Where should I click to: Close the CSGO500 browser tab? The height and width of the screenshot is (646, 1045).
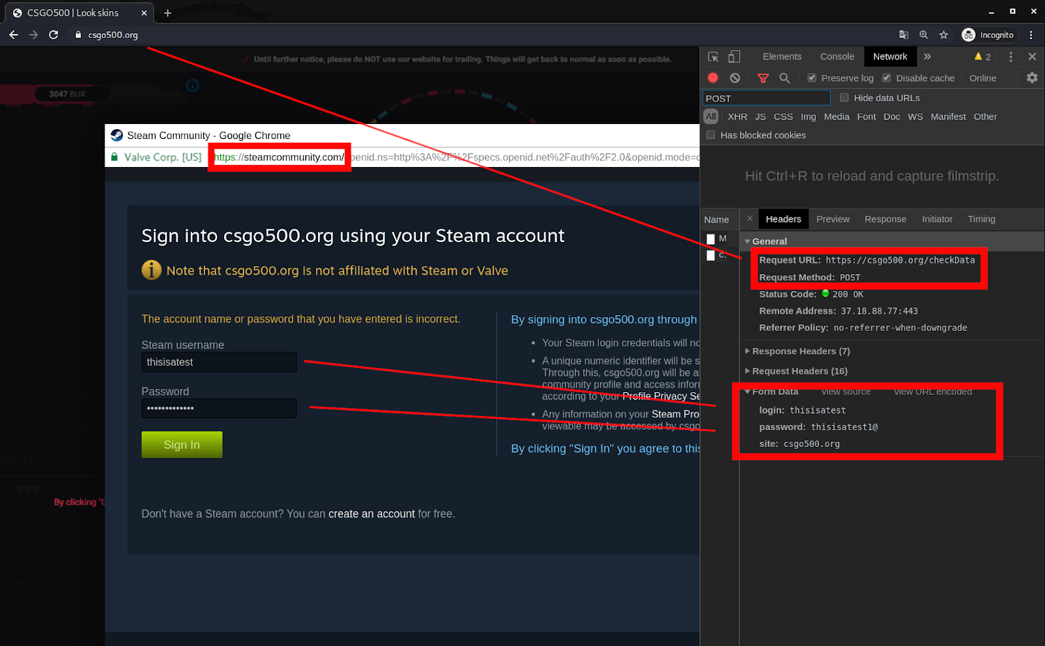pyautogui.click(x=144, y=12)
